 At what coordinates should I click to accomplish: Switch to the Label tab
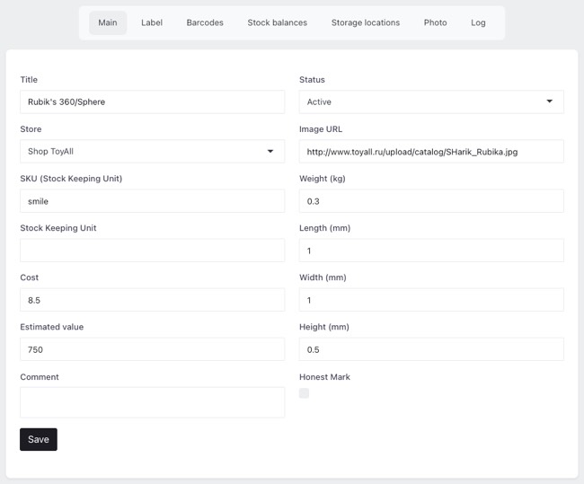pyautogui.click(x=152, y=22)
